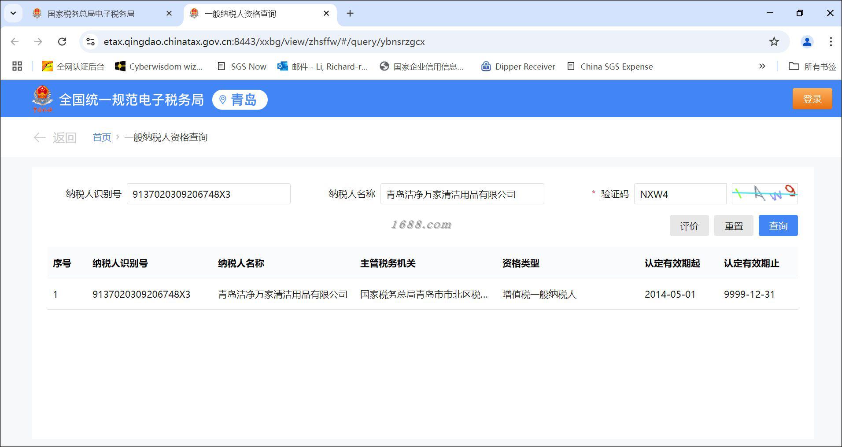Open the SGS Now bookmark
842x447 pixels.
[242, 66]
